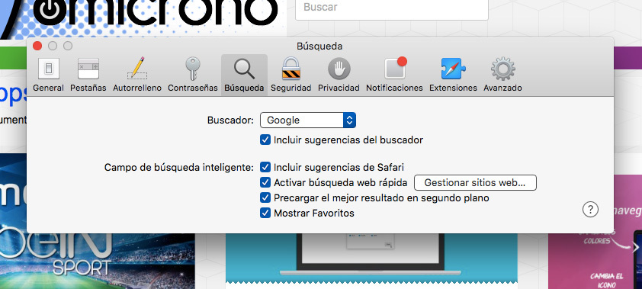The image size is (642, 289).
Task: Open the Seguridad padlock pane
Action: [x=291, y=75]
